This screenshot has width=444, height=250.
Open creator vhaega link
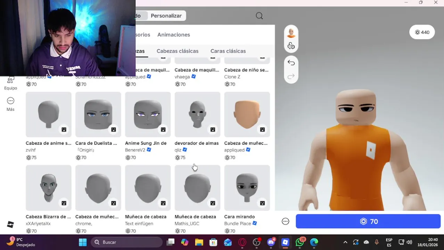[x=182, y=77]
